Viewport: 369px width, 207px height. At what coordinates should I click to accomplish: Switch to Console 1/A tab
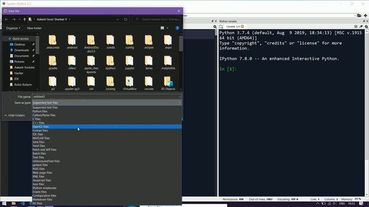click(x=233, y=26)
